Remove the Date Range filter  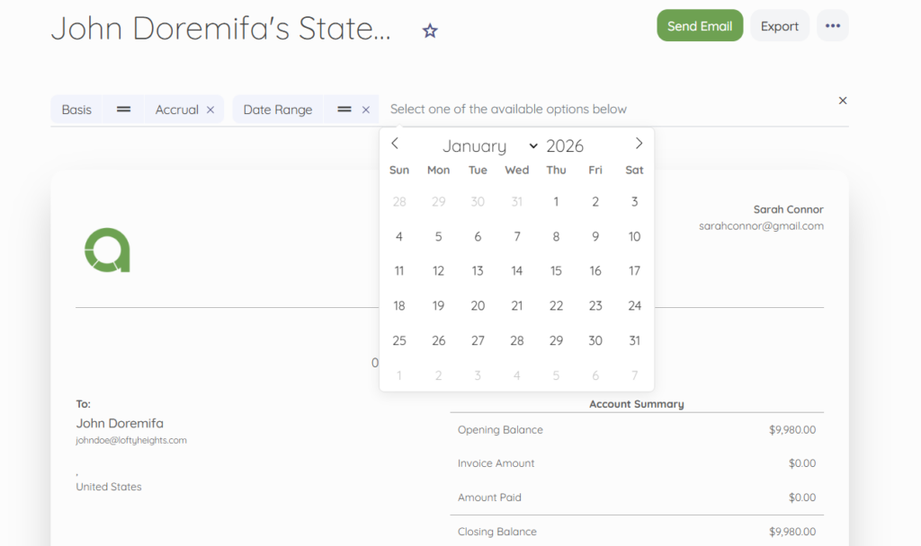coord(366,110)
